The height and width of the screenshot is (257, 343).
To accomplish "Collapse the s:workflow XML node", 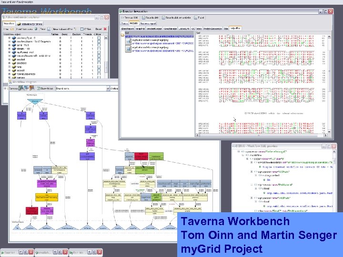I will 243,155.
